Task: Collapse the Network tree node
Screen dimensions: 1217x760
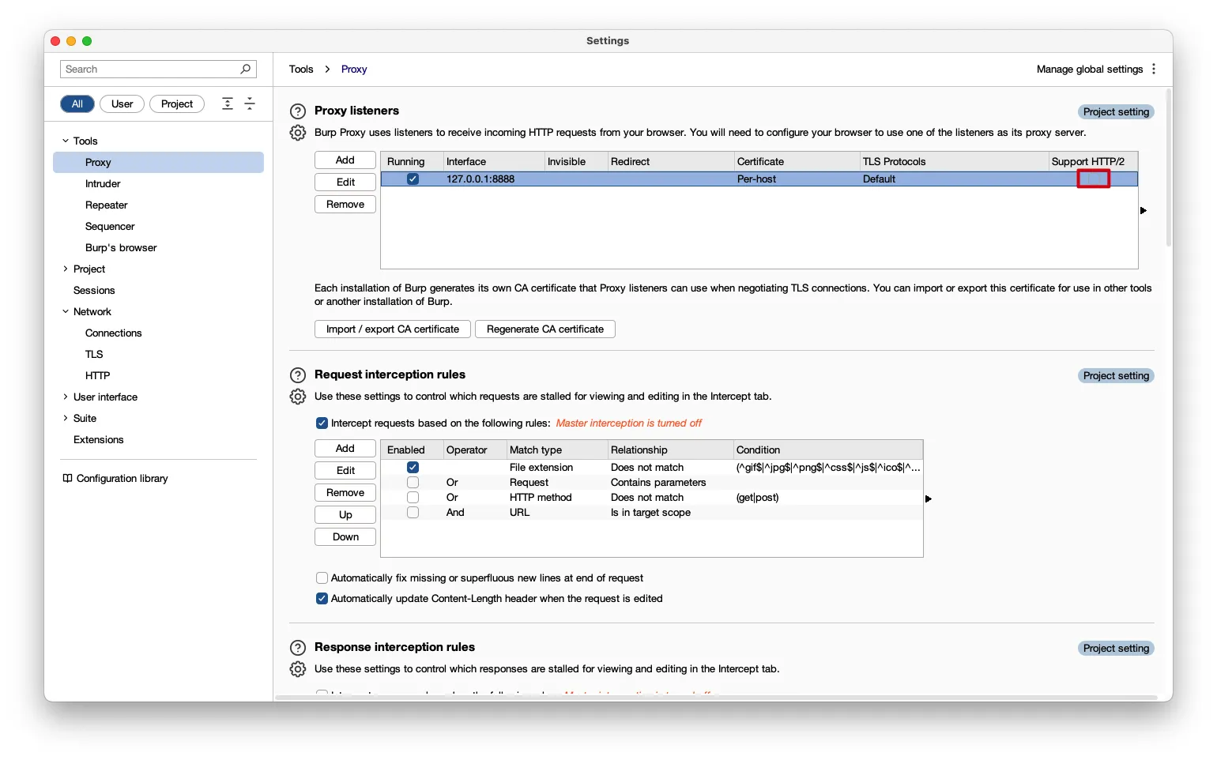Action: coord(66,311)
